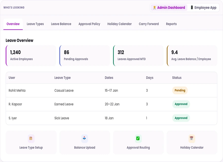Open the Balance Upload card label
The height and width of the screenshot is (162, 223).
[x=85, y=148]
